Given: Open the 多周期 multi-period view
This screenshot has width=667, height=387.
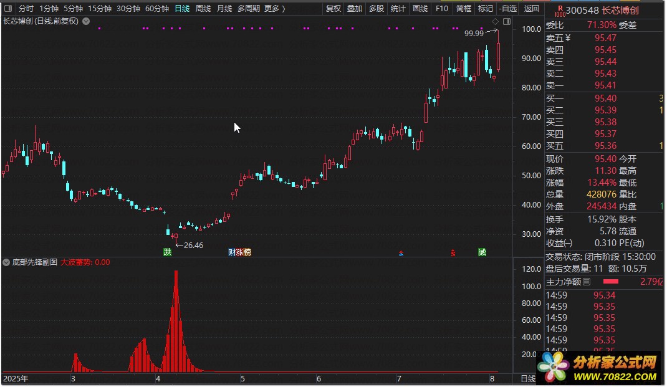Looking at the screenshot, I should coord(249,9).
